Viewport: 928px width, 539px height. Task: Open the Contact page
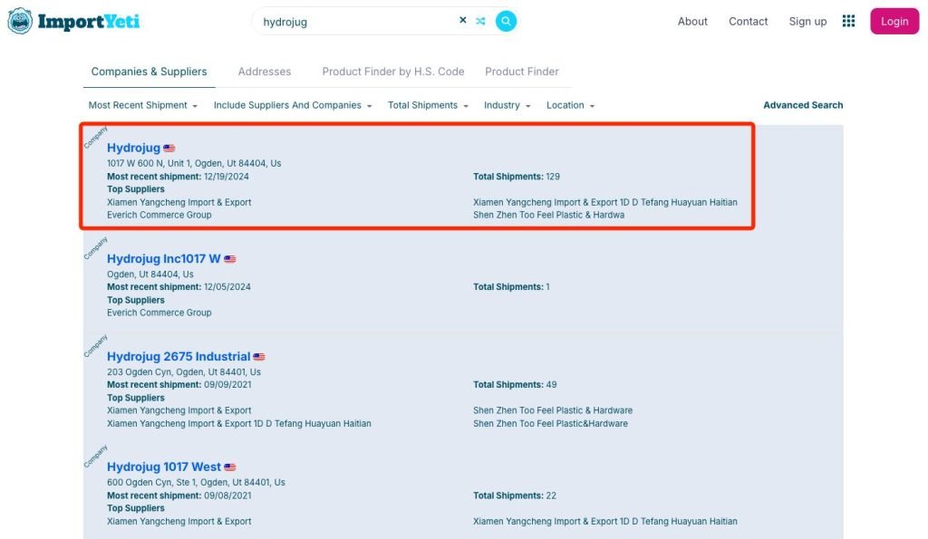pos(748,22)
